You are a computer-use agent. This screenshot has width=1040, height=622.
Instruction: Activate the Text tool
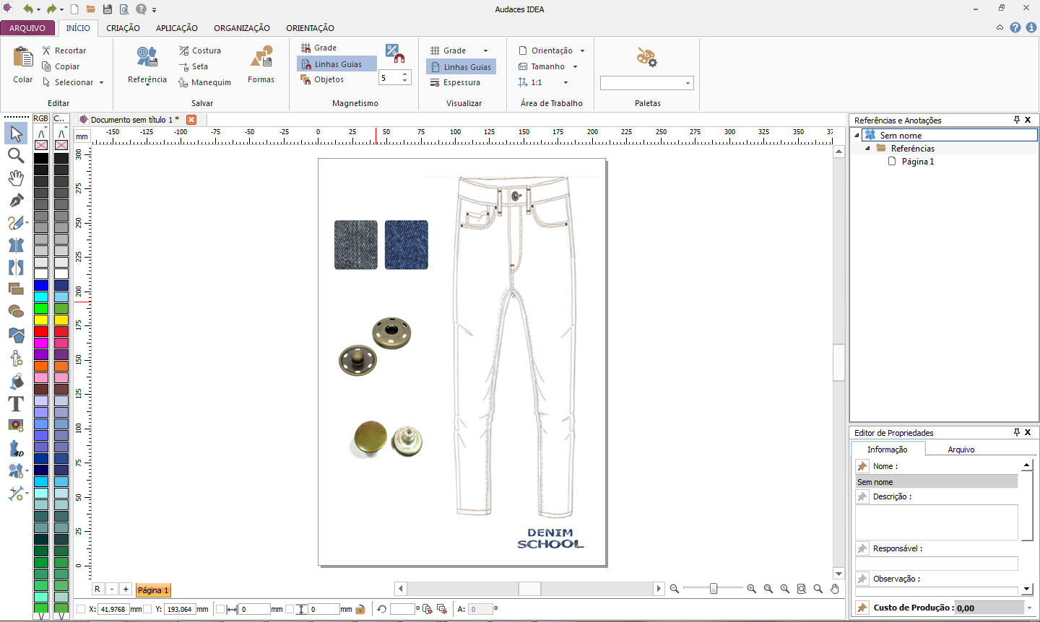pos(16,403)
